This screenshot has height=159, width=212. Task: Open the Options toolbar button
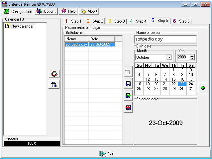pos(46,11)
